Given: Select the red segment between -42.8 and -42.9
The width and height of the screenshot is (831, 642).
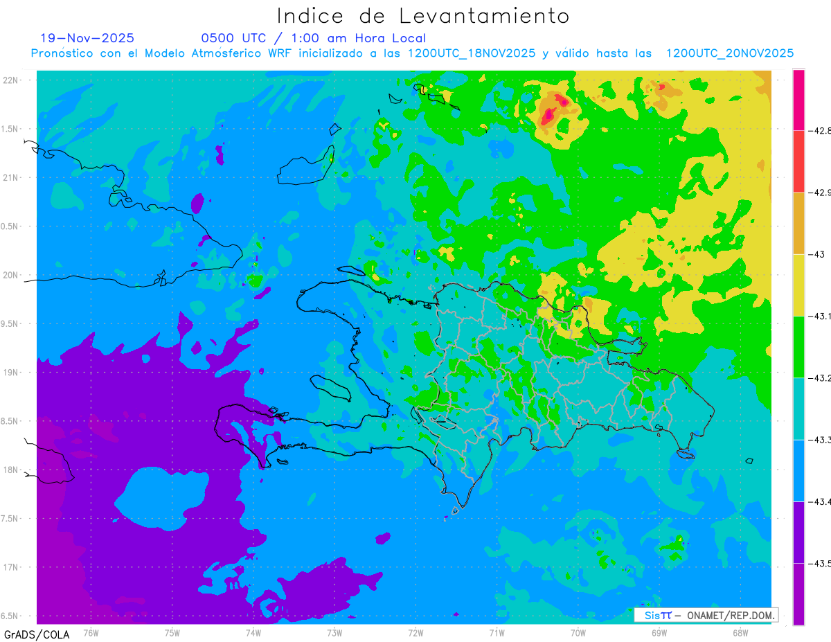Looking at the screenshot, I should (798, 161).
